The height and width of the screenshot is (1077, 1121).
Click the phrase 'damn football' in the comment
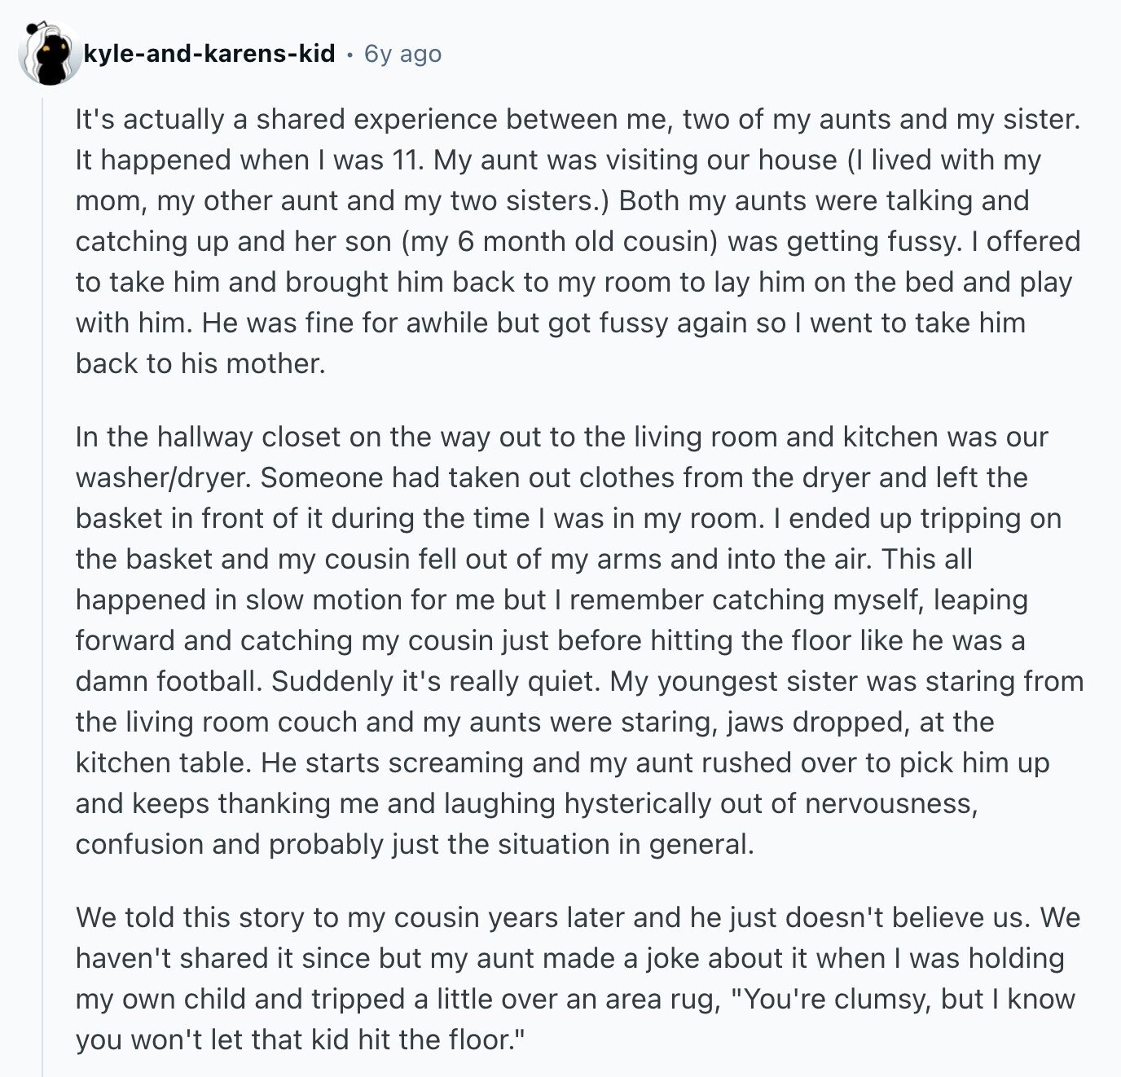[x=169, y=681]
